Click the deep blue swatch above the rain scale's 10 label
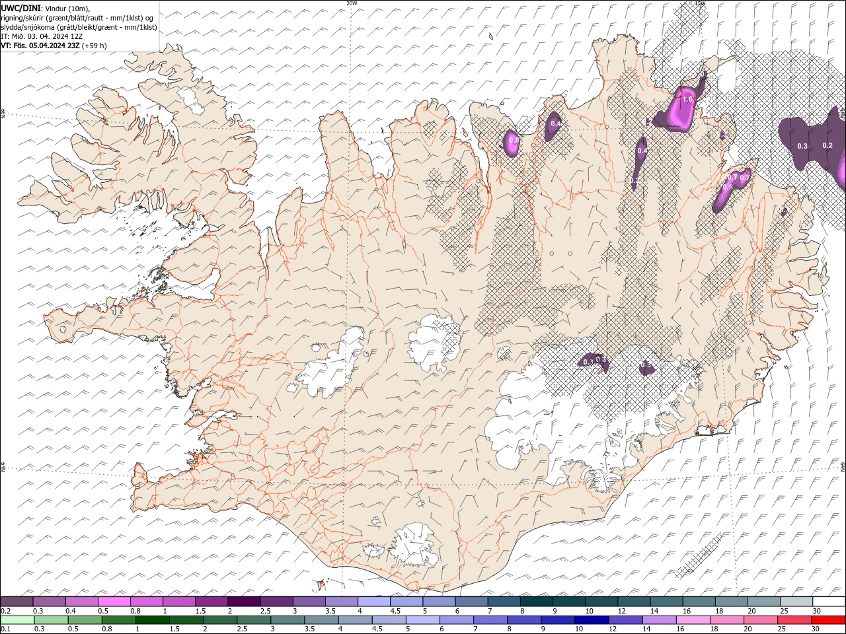Viewport: 846px width, 634px height. 592,620
